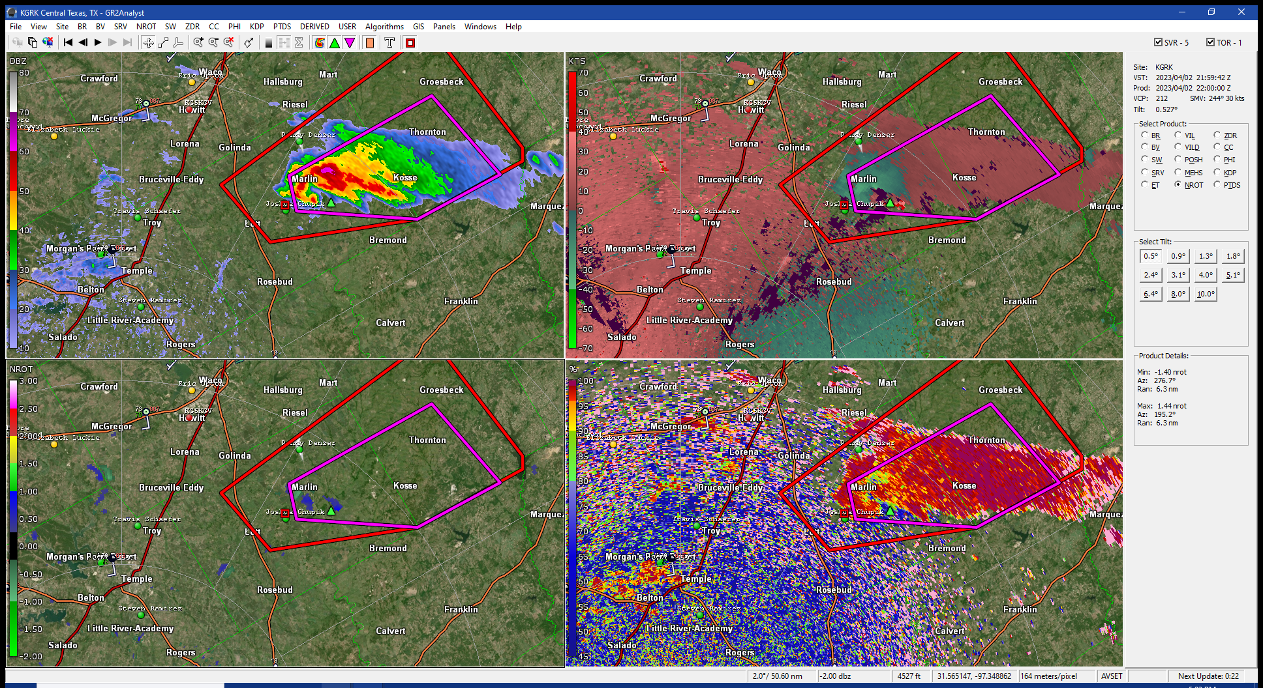Select the VIL product radio button

[1178, 135]
